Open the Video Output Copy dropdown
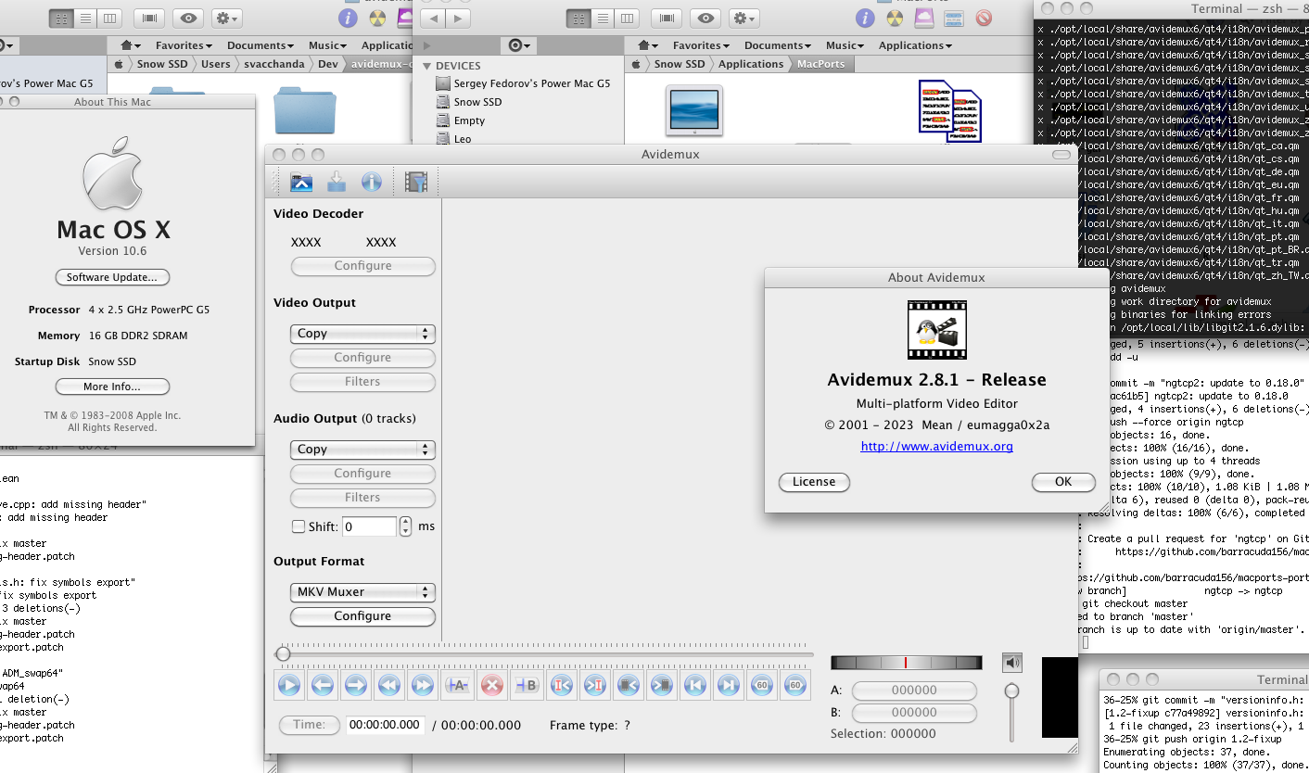The image size is (1309, 773). 362,334
